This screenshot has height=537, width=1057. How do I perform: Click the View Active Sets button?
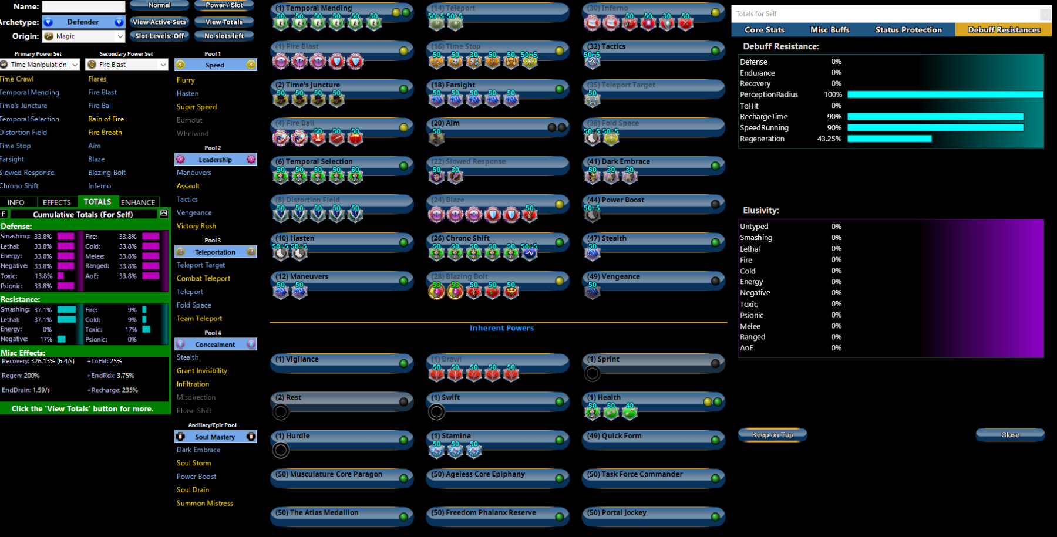[x=159, y=22]
